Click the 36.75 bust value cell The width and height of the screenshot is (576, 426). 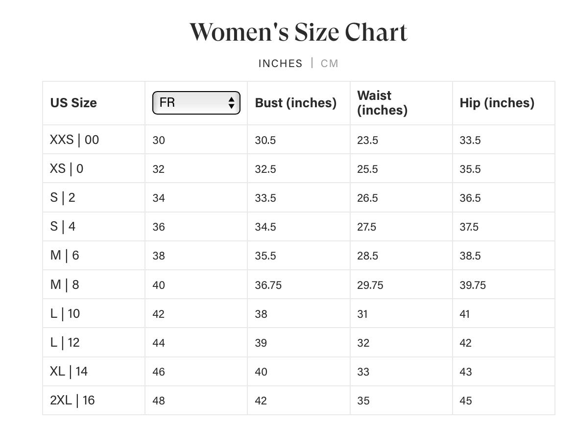click(268, 285)
